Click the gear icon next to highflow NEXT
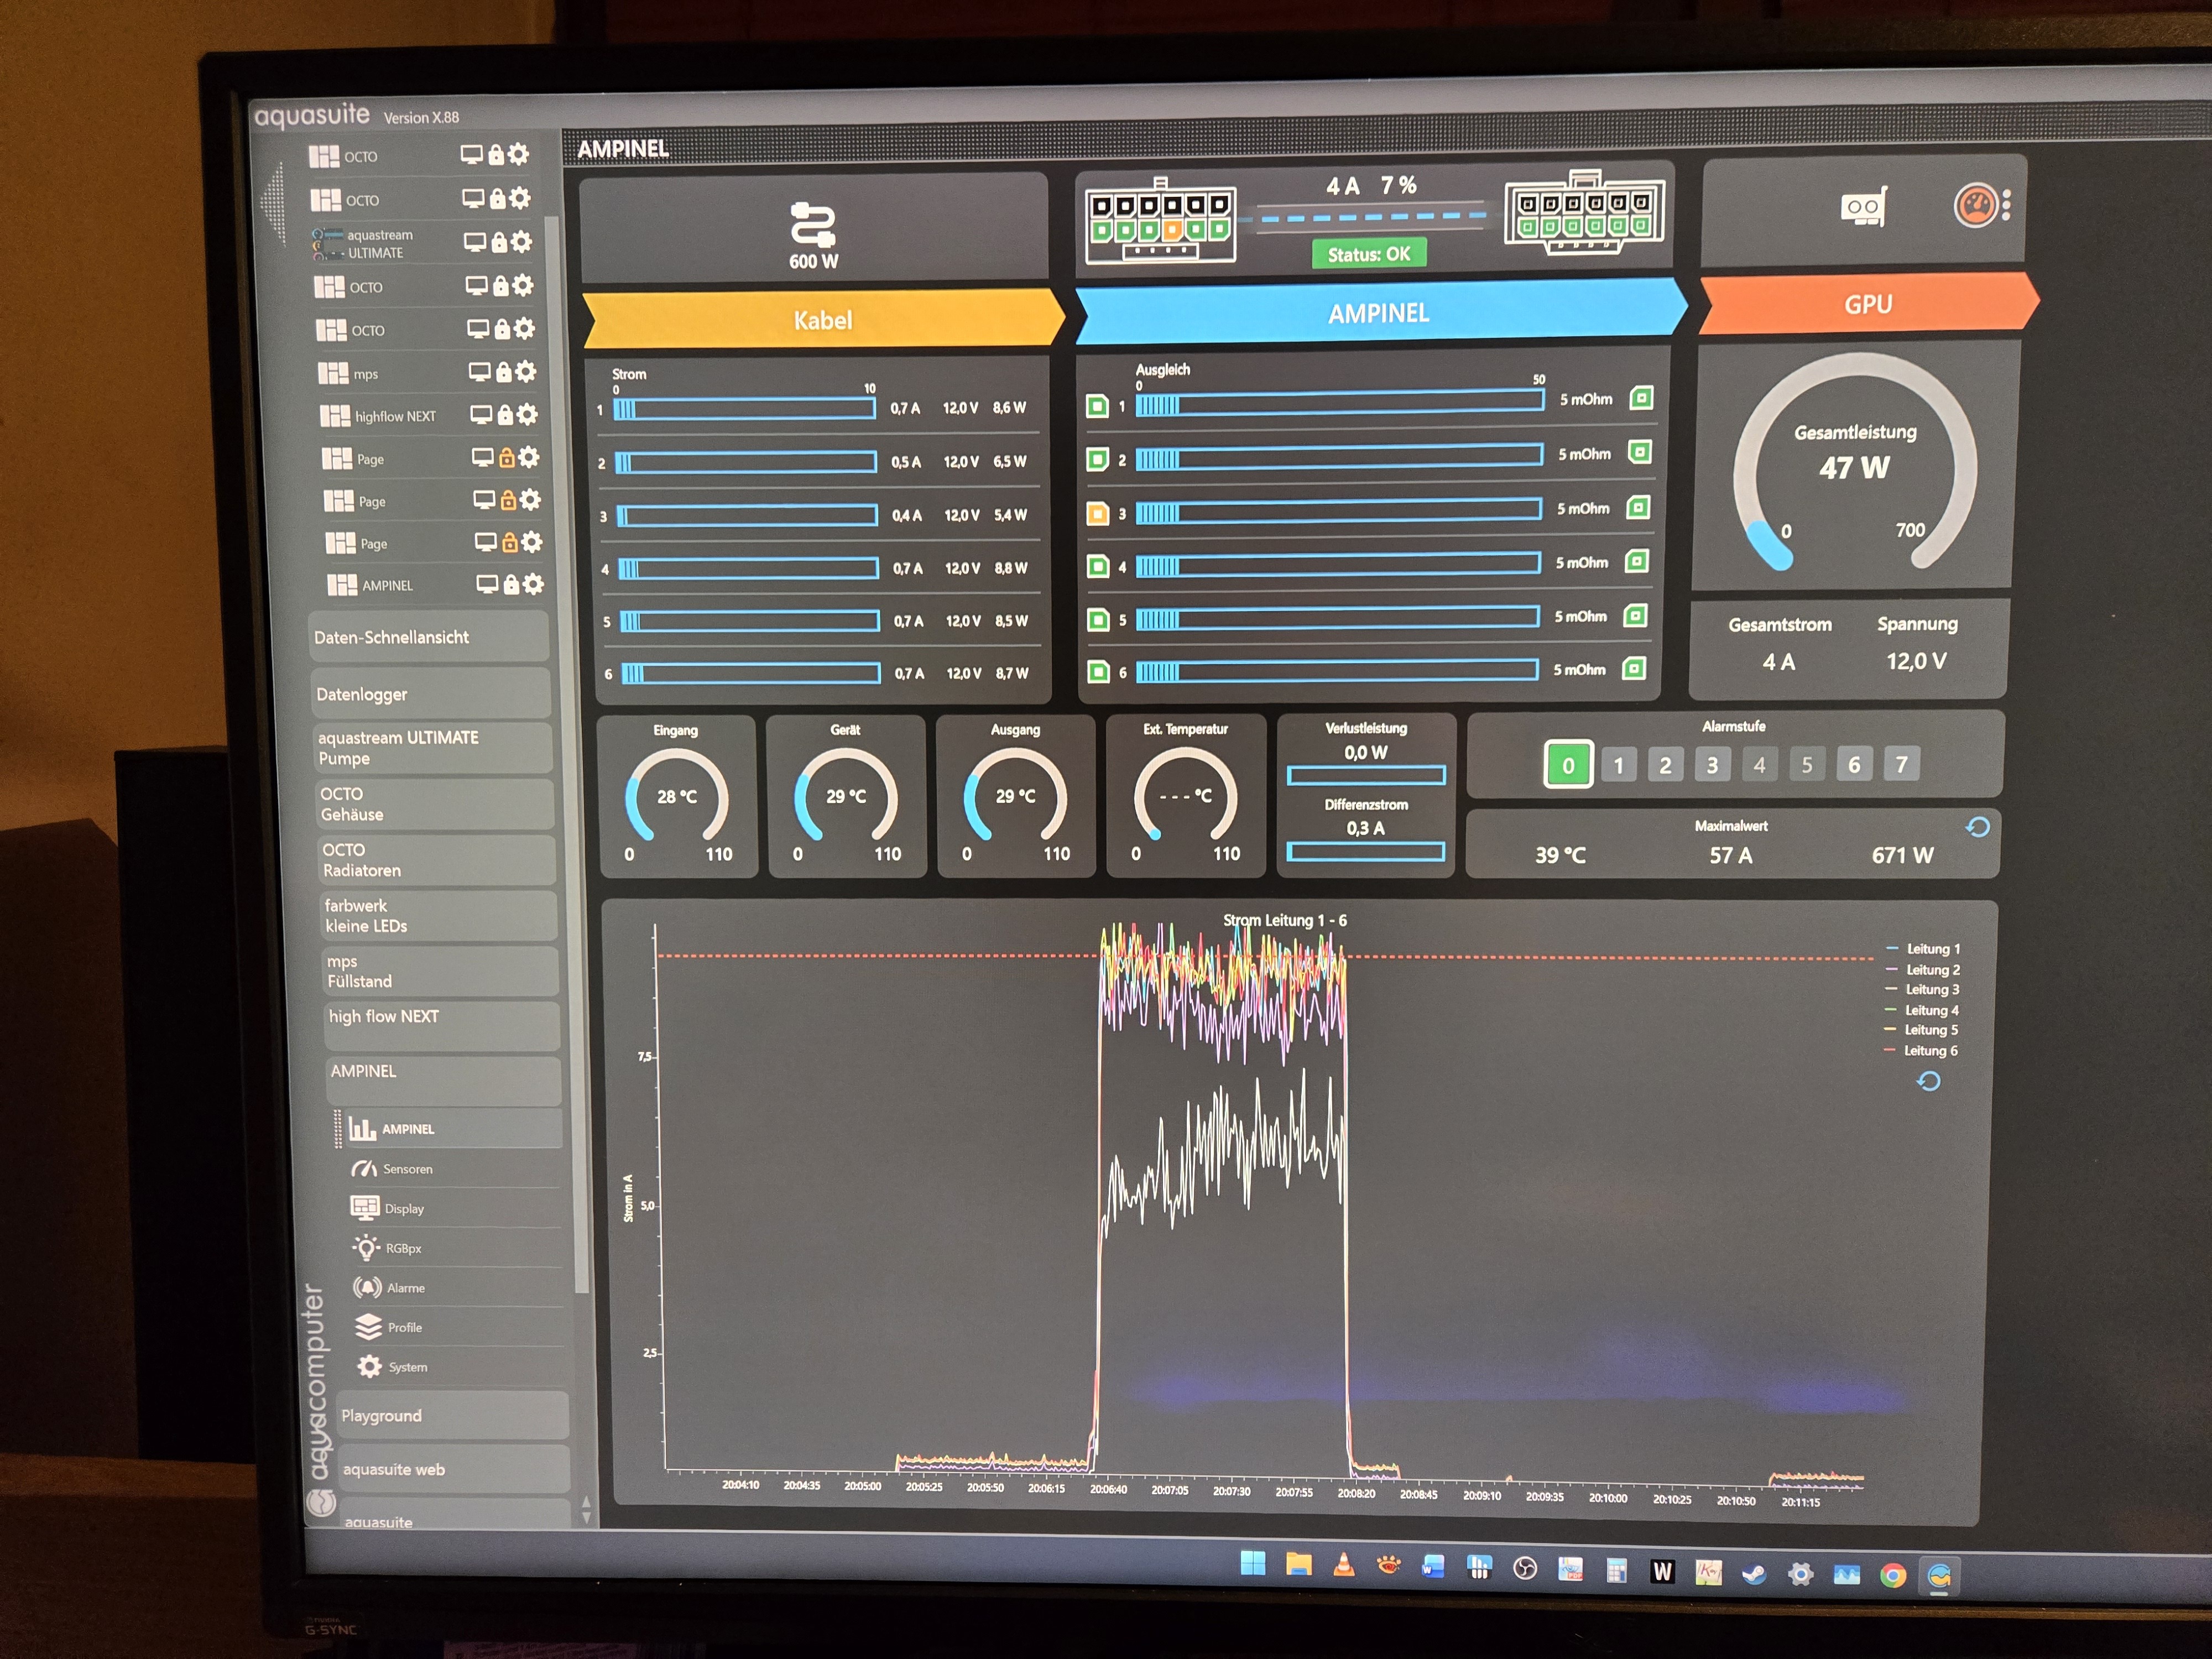This screenshot has width=2212, height=1659. click(x=528, y=414)
